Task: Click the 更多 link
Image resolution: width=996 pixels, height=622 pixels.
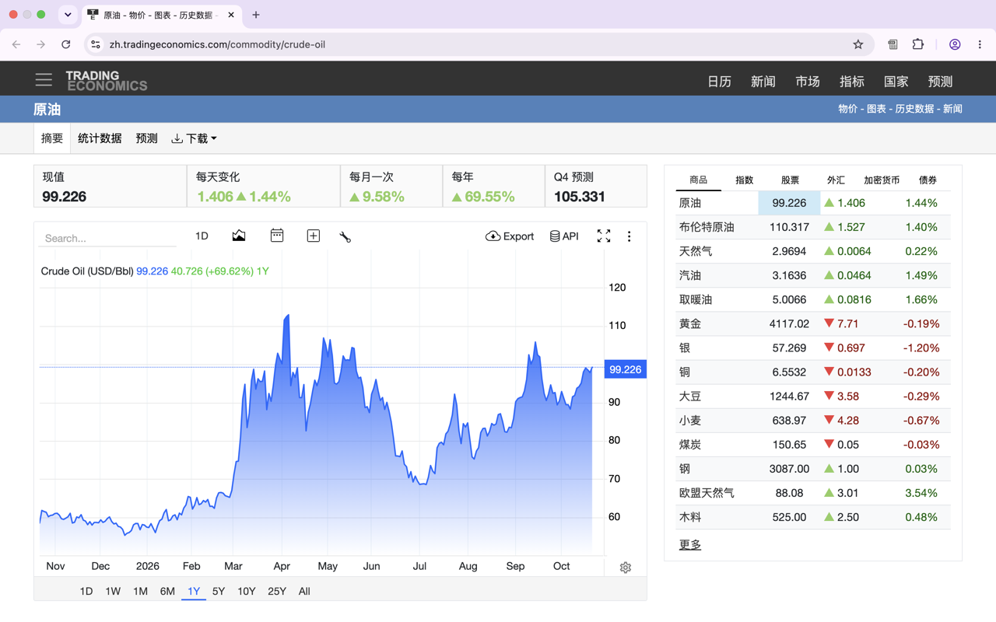Action: pos(690,544)
